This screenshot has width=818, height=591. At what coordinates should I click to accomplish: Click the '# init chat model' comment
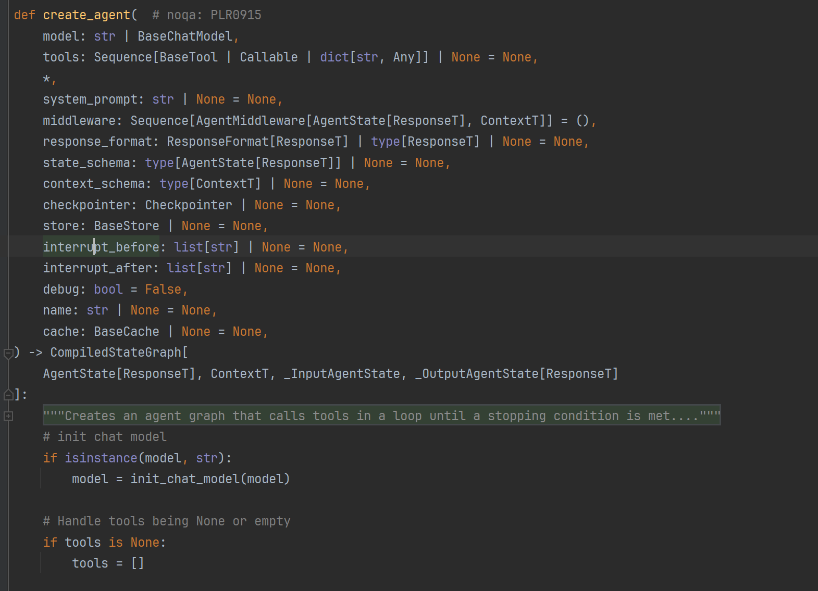coord(105,437)
